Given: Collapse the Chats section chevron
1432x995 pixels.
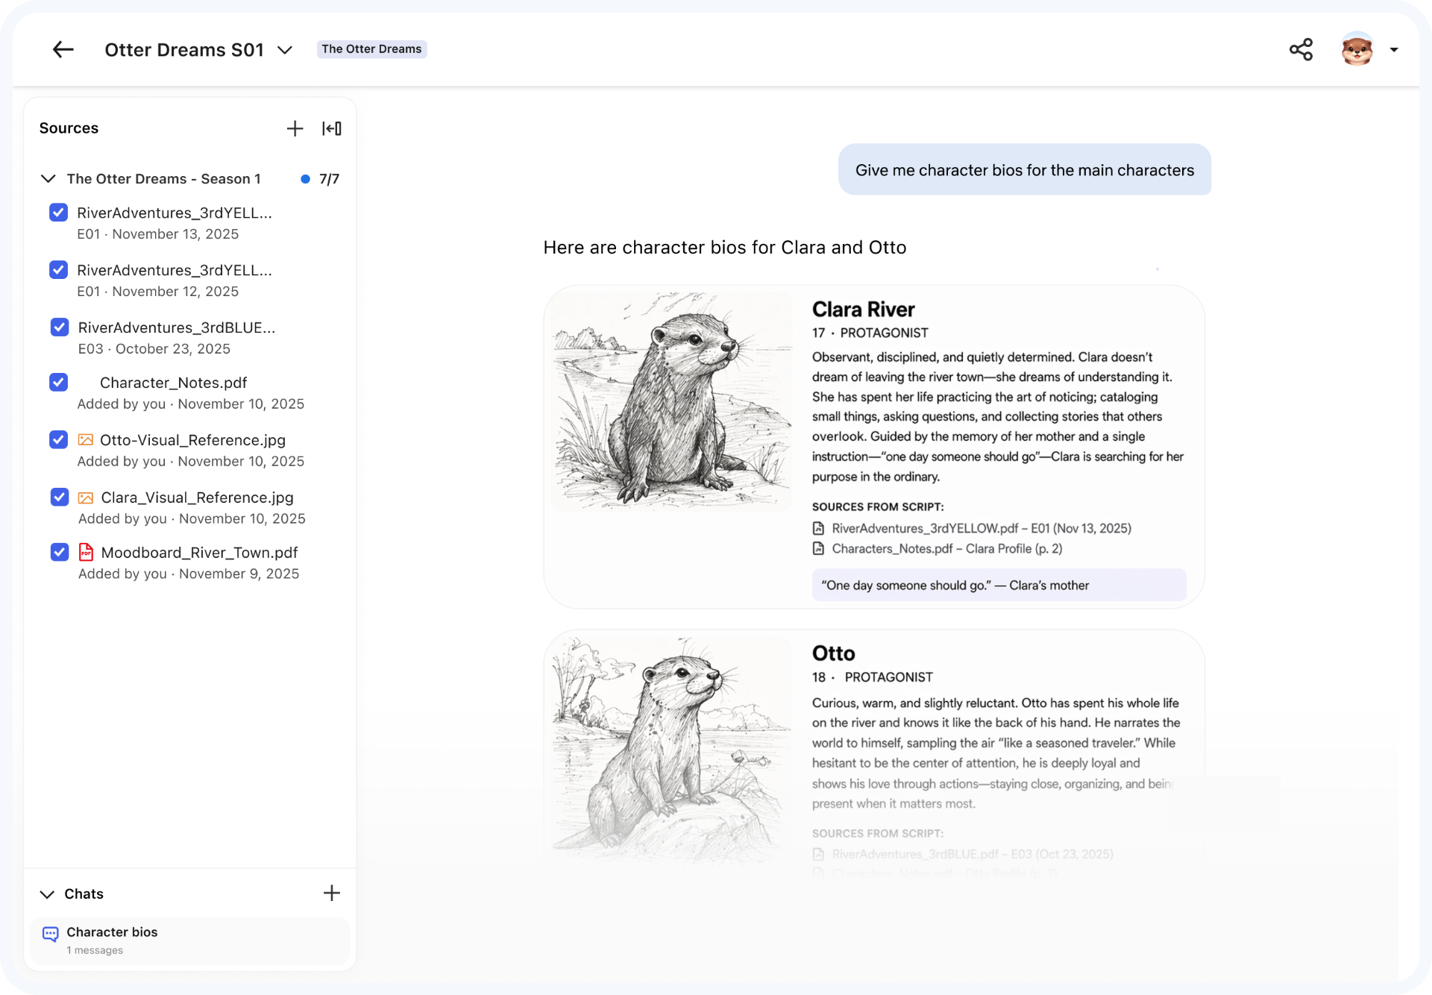Looking at the screenshot, I should click(x=47, y=894).
